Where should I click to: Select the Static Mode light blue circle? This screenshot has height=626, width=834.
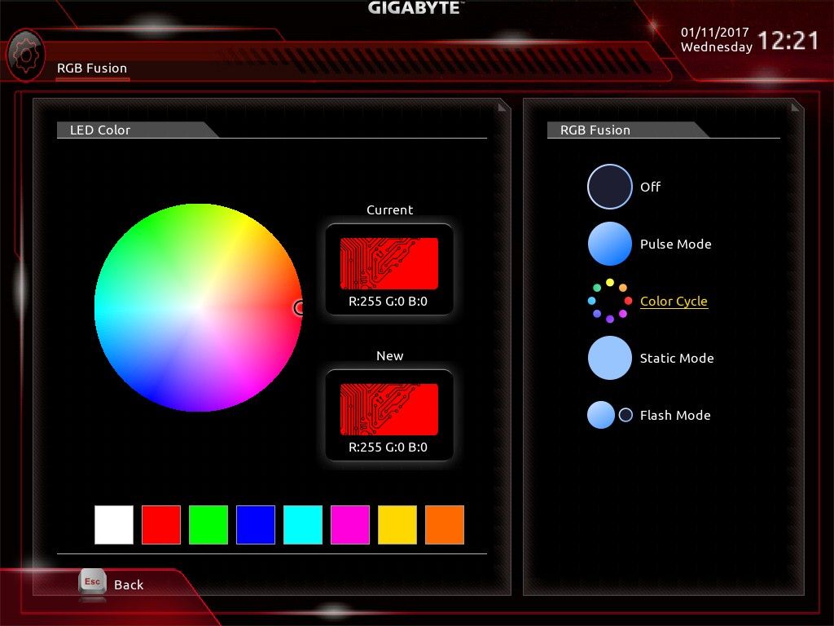tap(609, 358)
